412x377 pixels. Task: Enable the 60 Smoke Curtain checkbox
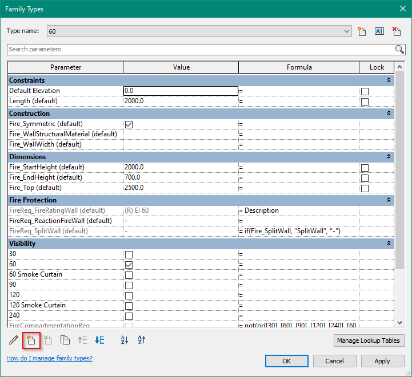129,275
